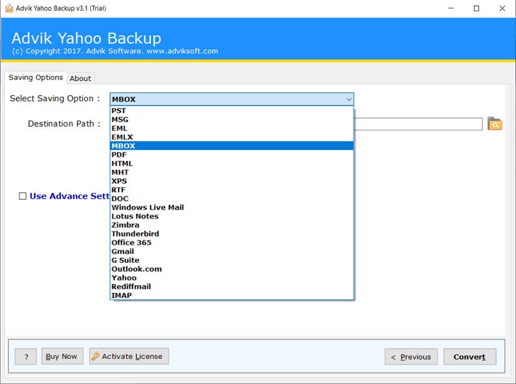Select PDF as saving format
516x384 pixels.
click(232, 155)
